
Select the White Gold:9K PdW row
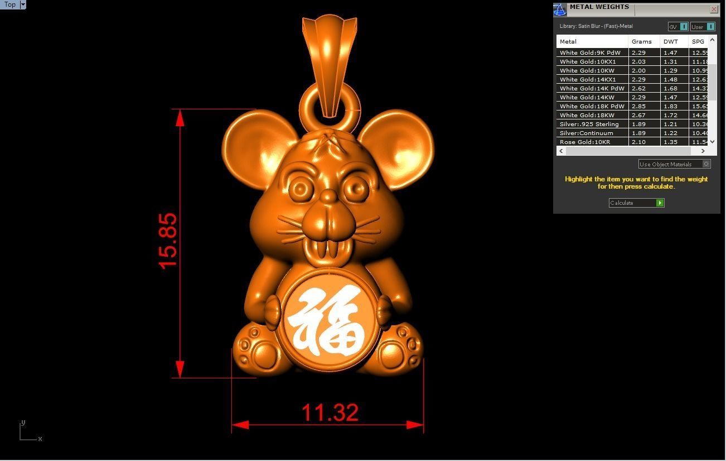click(632, 52)
